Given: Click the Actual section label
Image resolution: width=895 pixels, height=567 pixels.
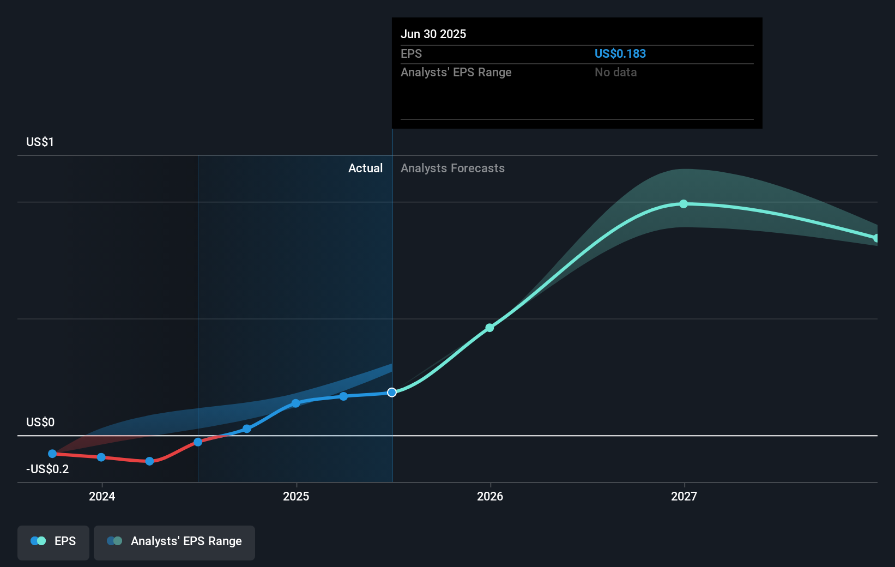Looking at the screenshot, I should coord(365,168).
